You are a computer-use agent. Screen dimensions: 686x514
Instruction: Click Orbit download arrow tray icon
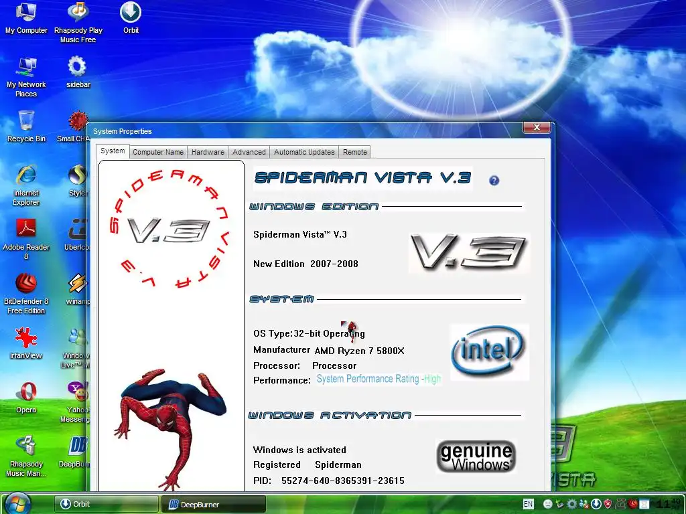click(x=596, y=504)
